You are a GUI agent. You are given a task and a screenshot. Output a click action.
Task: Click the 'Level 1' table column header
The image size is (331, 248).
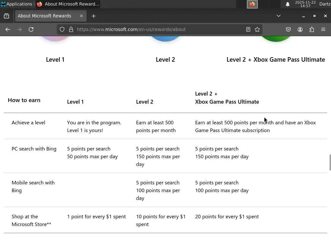point(75,102)
